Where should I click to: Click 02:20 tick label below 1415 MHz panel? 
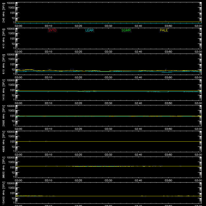[79, 103]
